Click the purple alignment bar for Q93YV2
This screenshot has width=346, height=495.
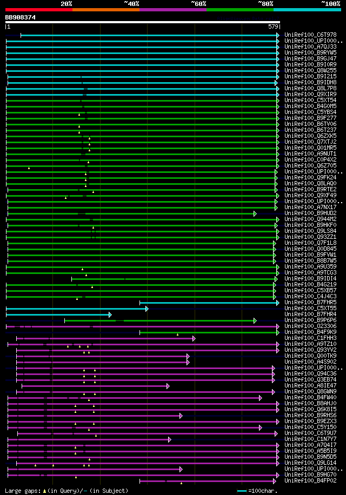(x=147, y=350)
